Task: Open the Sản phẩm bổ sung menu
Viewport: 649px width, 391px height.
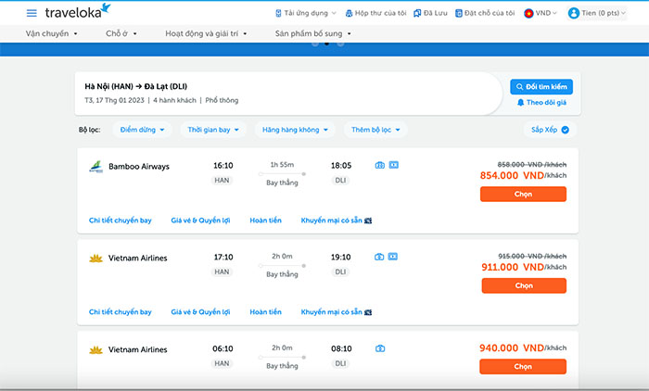Action: (312, 33)
